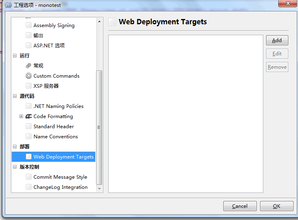The height and width of the screenshot is (220, 298).
Task: Collapse the 版本控制 section
Action: click(15, 167)
